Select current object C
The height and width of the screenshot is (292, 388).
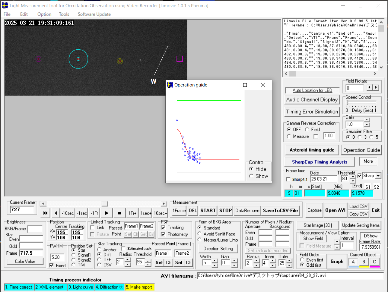374,262
